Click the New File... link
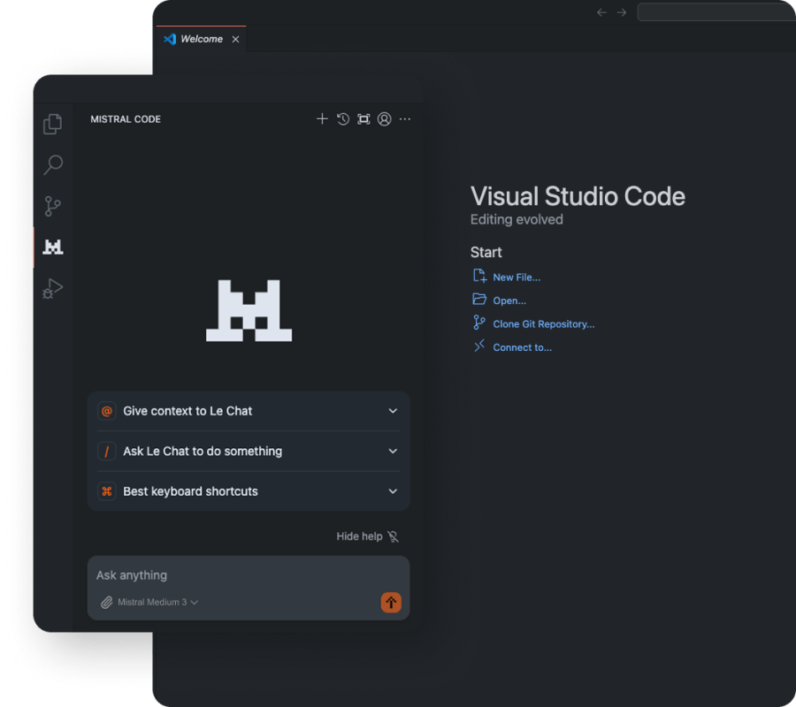 (516, 277)
